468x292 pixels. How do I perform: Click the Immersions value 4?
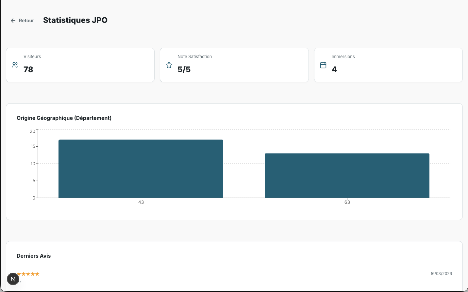click(334, 69)
